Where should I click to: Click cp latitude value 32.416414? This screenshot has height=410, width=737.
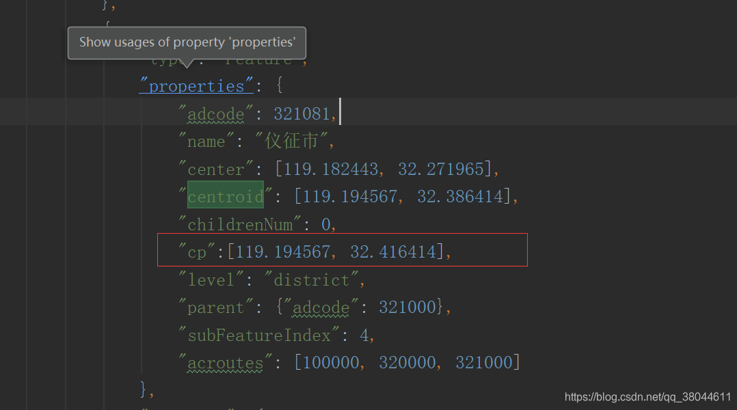[x=393, y=252]
